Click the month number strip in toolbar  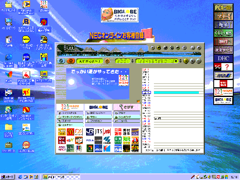(157, 61)
